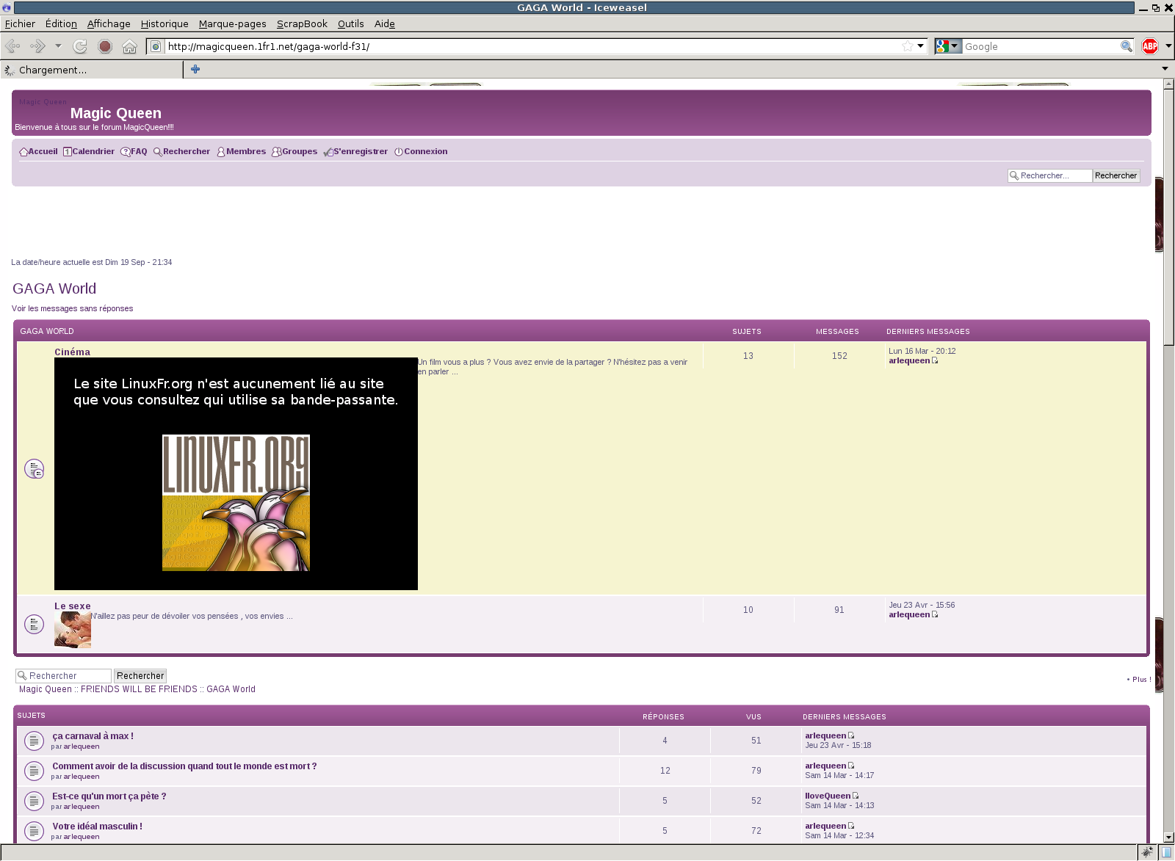Open the S'enregistrer registration link
Screen dimensions: 1175x861
(360, 151)
